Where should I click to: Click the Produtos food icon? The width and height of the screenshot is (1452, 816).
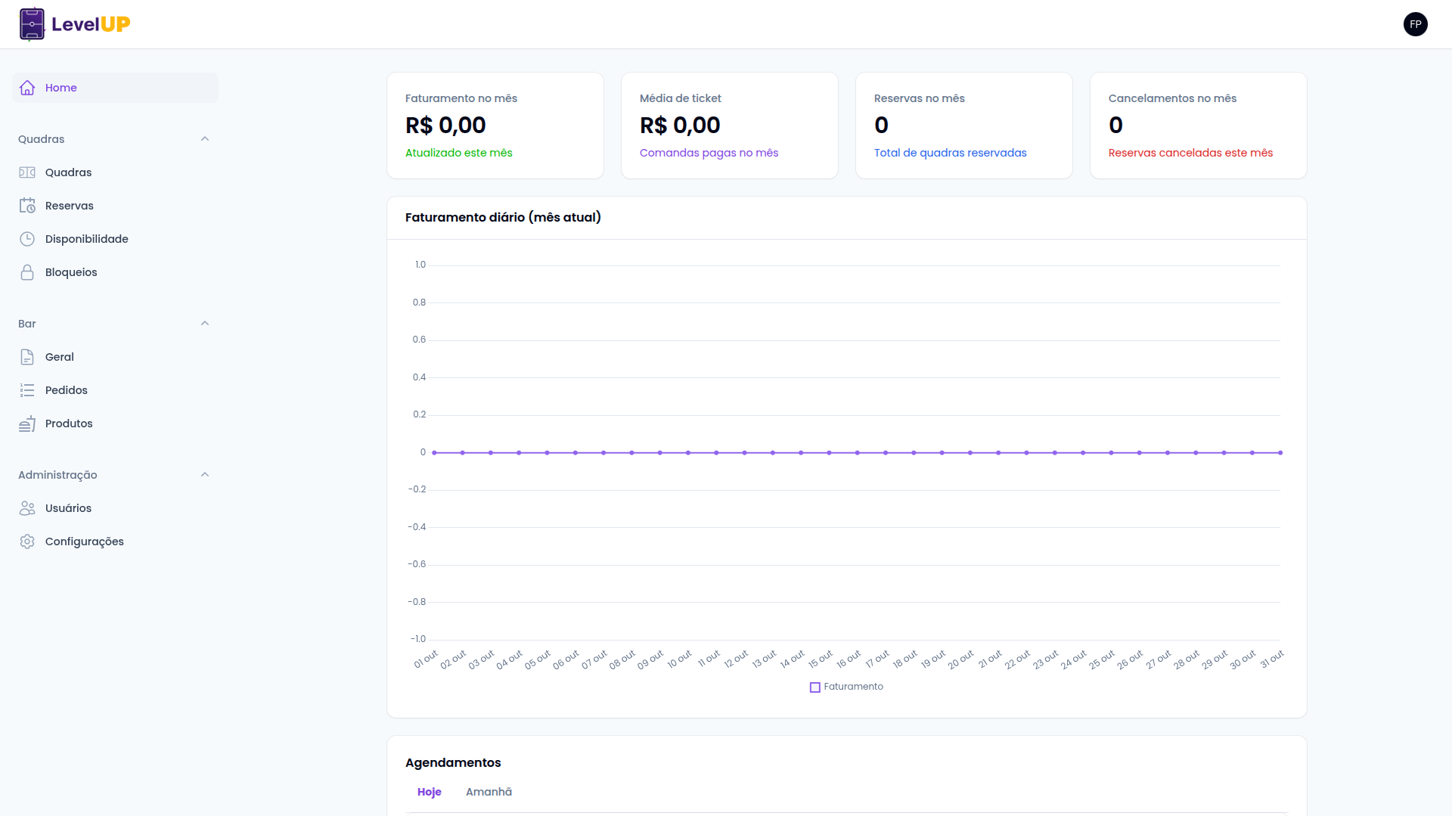click(27, 424)
